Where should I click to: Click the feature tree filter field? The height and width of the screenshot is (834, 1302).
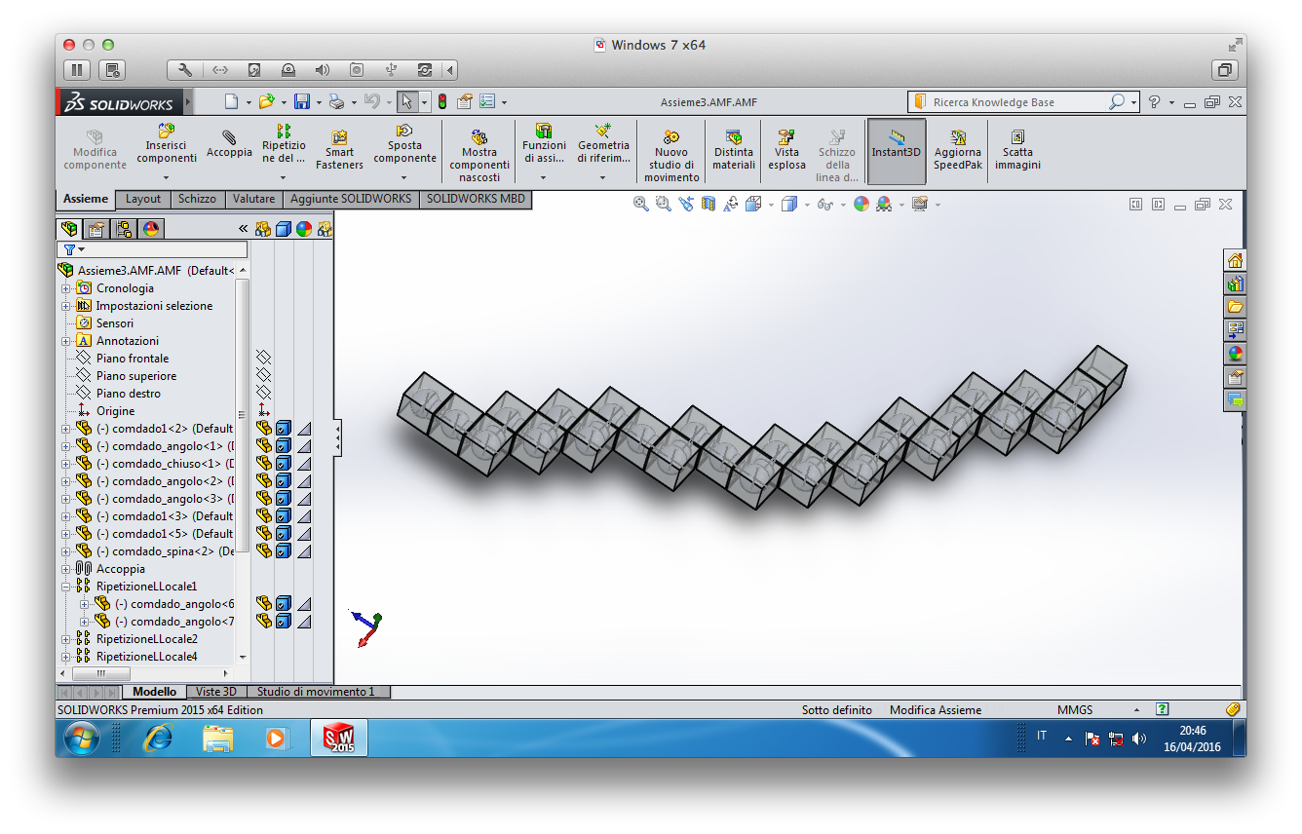coord(154,250)
